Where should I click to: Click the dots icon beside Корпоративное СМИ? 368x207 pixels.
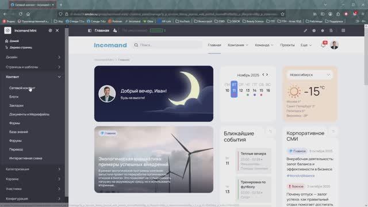click(333, 132)
